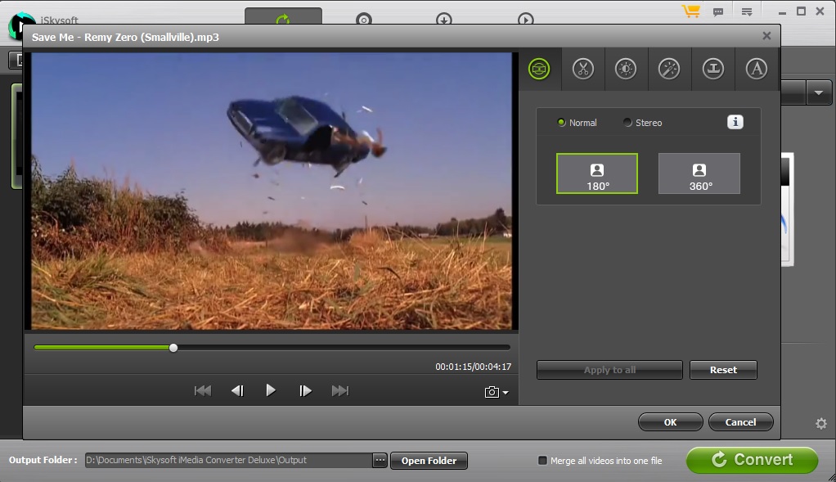Click the Apply to all button
The image size is (836, 482).
(x=609, y=370)
